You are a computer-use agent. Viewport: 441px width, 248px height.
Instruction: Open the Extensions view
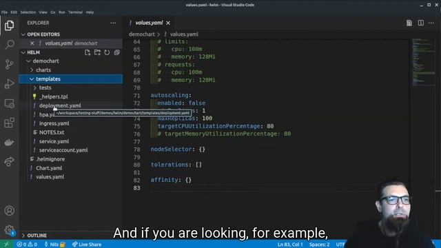(9, 123)
